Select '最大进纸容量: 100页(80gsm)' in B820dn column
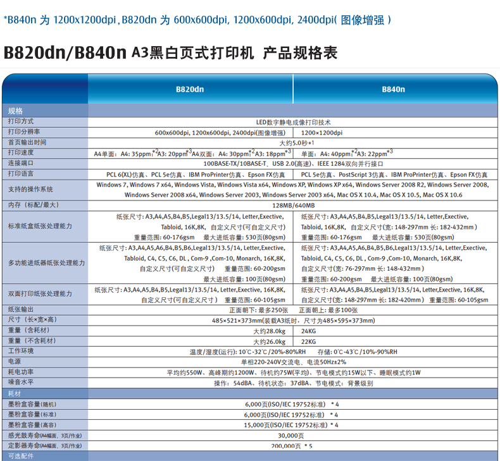The width and height of the screenshot is (500, 461). tap(244, 280)
